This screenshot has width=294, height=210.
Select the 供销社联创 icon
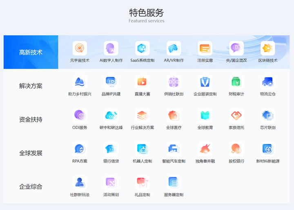[174, 82]
